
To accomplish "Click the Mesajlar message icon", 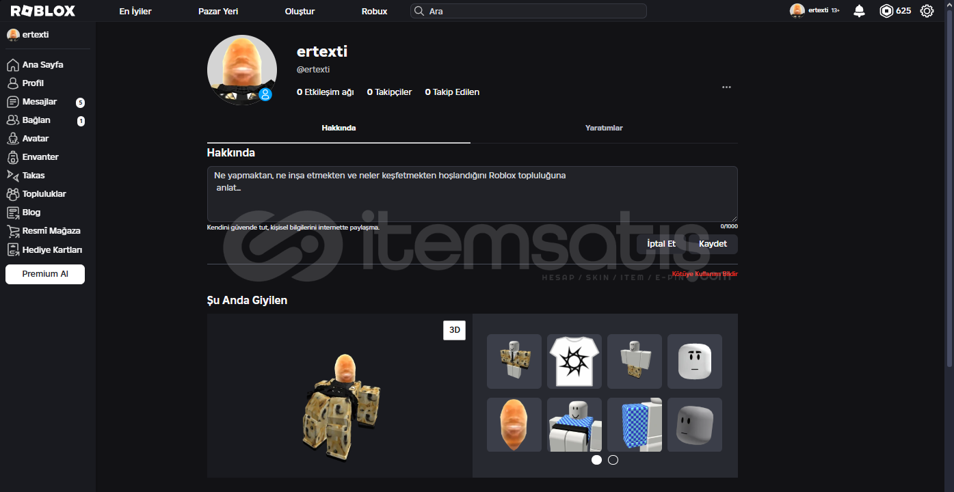I will pos(12,102).
